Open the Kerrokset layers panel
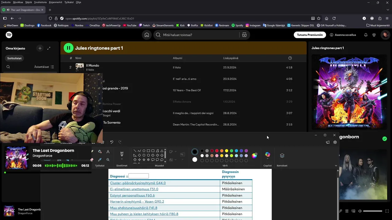The width and height of the screenshot is (392, 220). 282,156
